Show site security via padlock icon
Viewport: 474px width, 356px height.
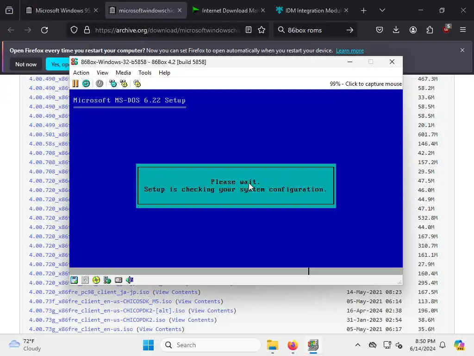(x=87, y=30)
